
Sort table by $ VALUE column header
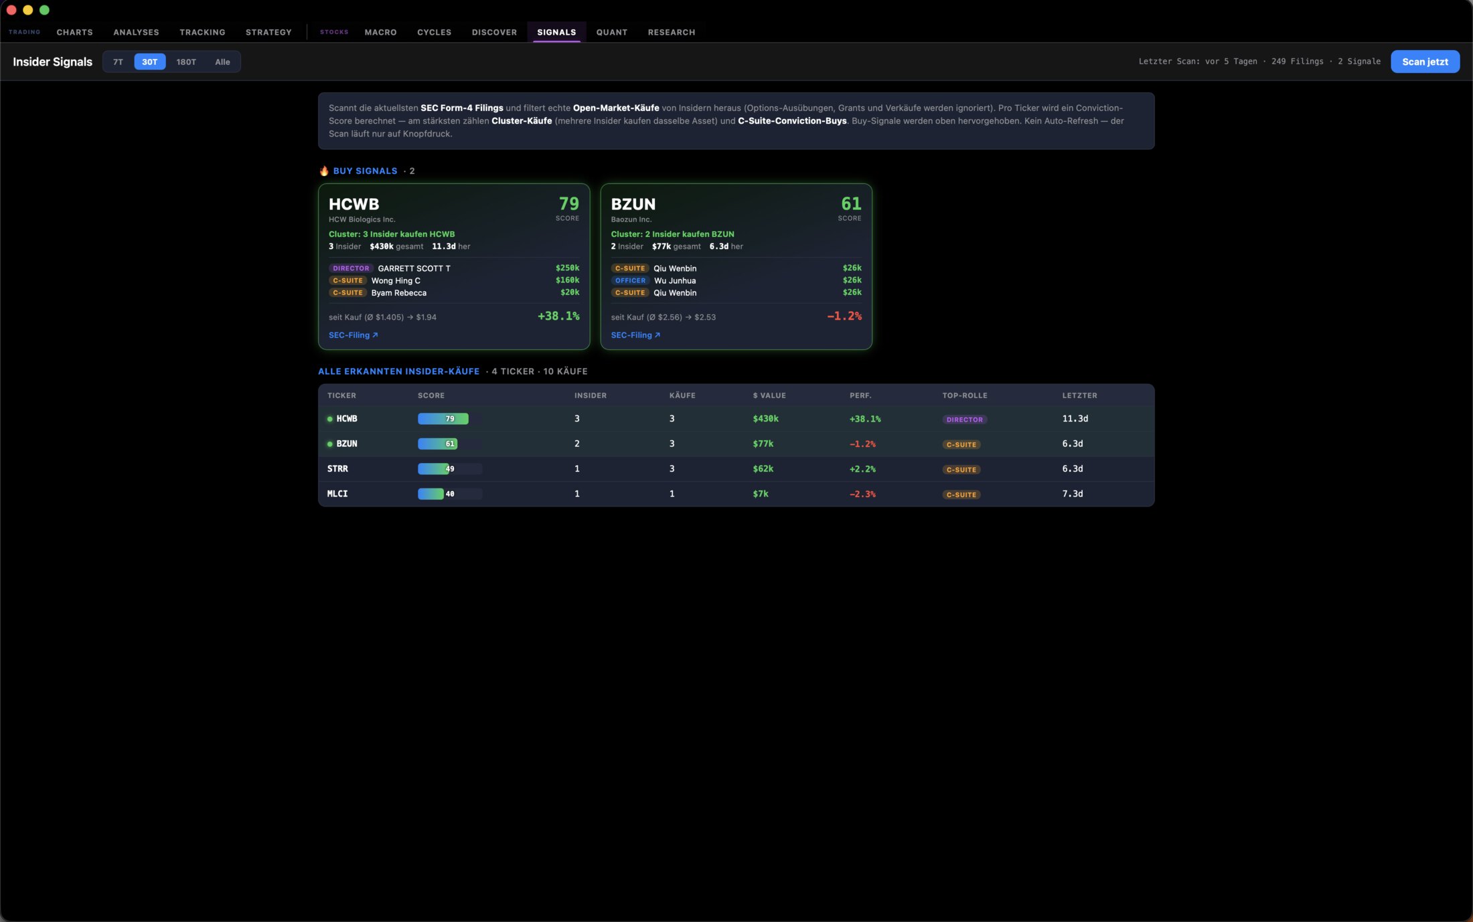[x=769, y=395]
